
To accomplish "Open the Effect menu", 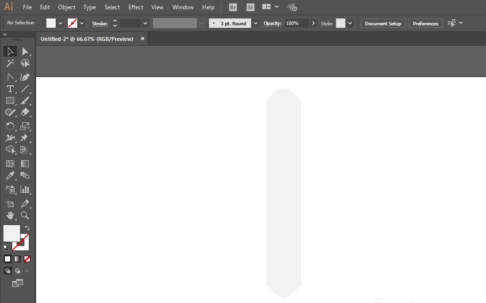I will [136, 7].
